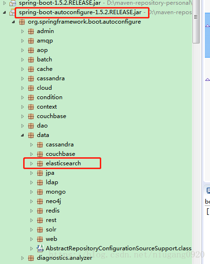This screenshot has height=264, width=210.
Task: Select the ldap package label
Action: click(x=52, y=182)
